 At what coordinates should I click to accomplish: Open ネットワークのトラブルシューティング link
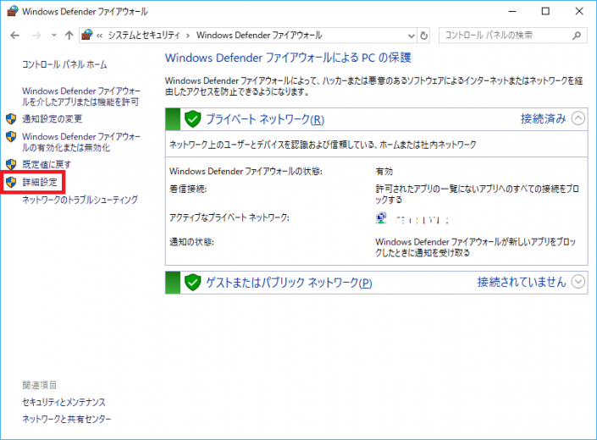[80, 200]
